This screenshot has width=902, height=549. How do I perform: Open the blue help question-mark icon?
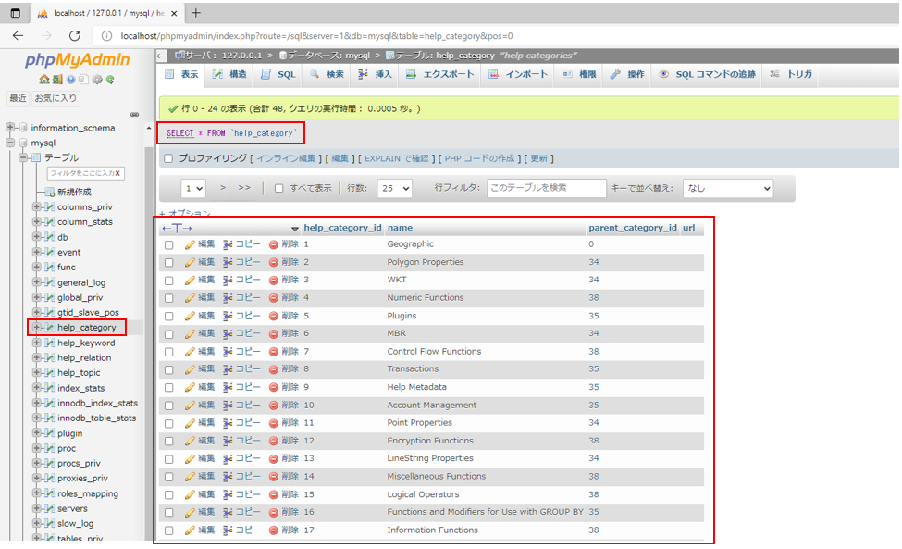tap(70, 80)
